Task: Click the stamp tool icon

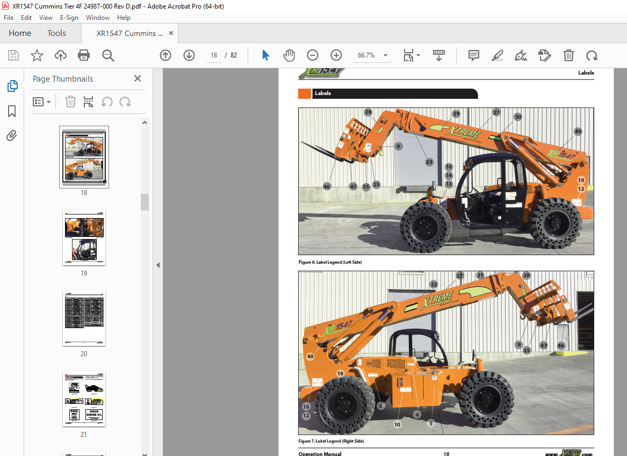Action: click(x=545, y=55)
